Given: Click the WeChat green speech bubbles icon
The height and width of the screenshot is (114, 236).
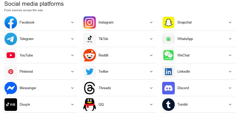Looking at the screenshot, I should click(168, 55).
